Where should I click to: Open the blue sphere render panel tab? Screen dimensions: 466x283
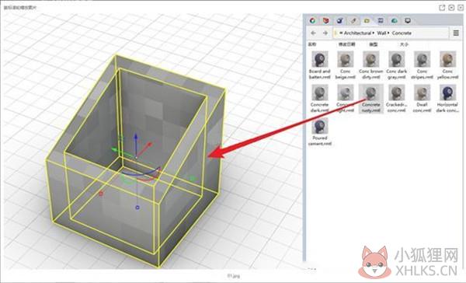339,20
